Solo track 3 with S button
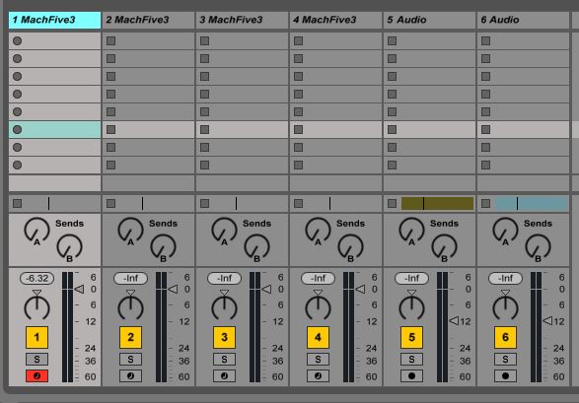Screen dimensions: 579x403 point(224,359)
